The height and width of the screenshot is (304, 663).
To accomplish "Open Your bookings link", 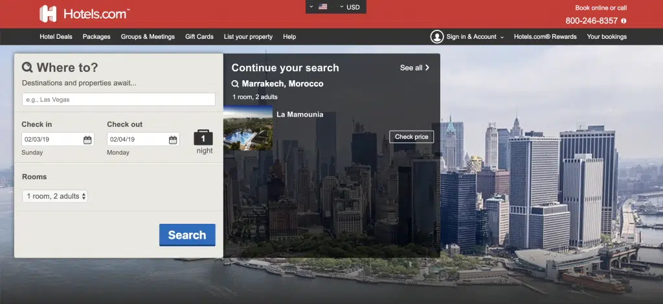I will click(607, 37).
